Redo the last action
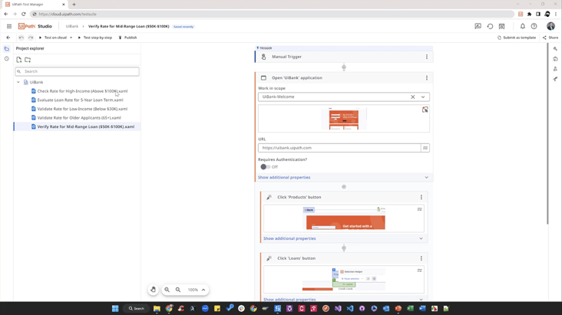Screen dimensions: 562x315 tap(31, 38)
